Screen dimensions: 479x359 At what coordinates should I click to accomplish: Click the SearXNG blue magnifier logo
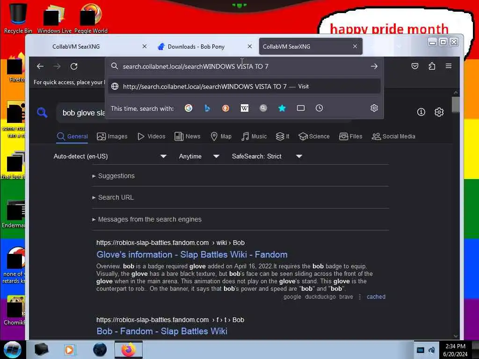coord(42,112)
